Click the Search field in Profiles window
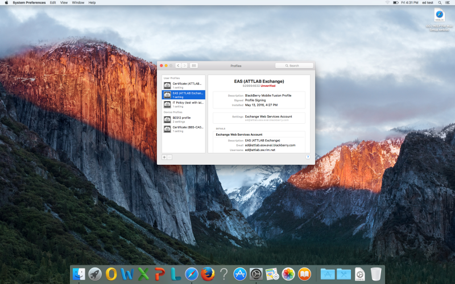The image size is (455, 284). pyautogui.click(x=294, y=66)
